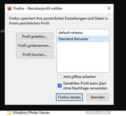Close the Benutzerprofil wählen dialog

coord(109,8)
